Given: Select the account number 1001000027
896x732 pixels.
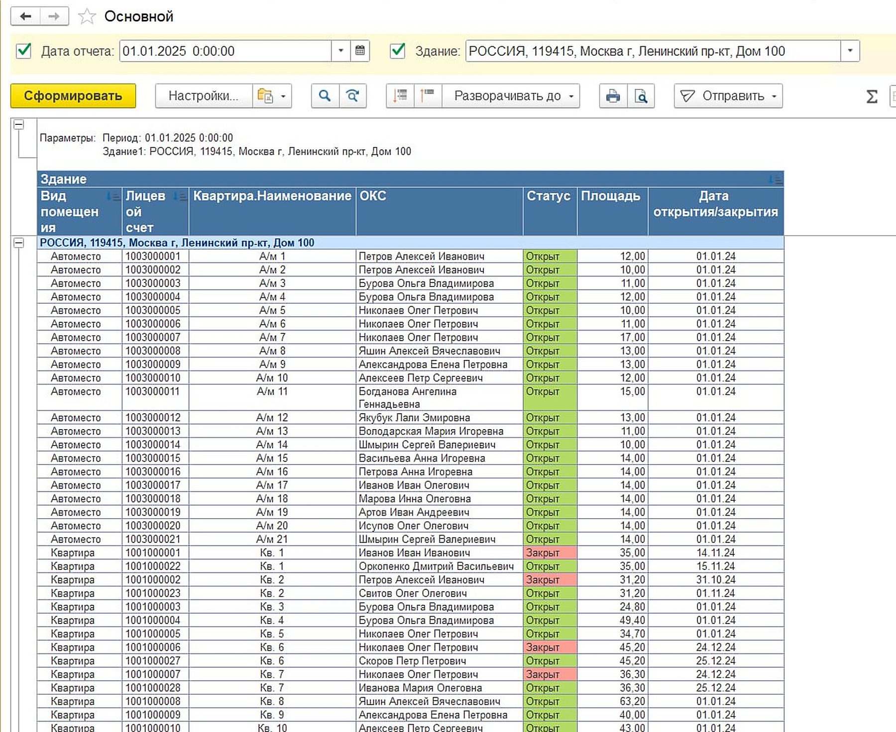Looking at the screenshot, I should (x=155, y=661).
